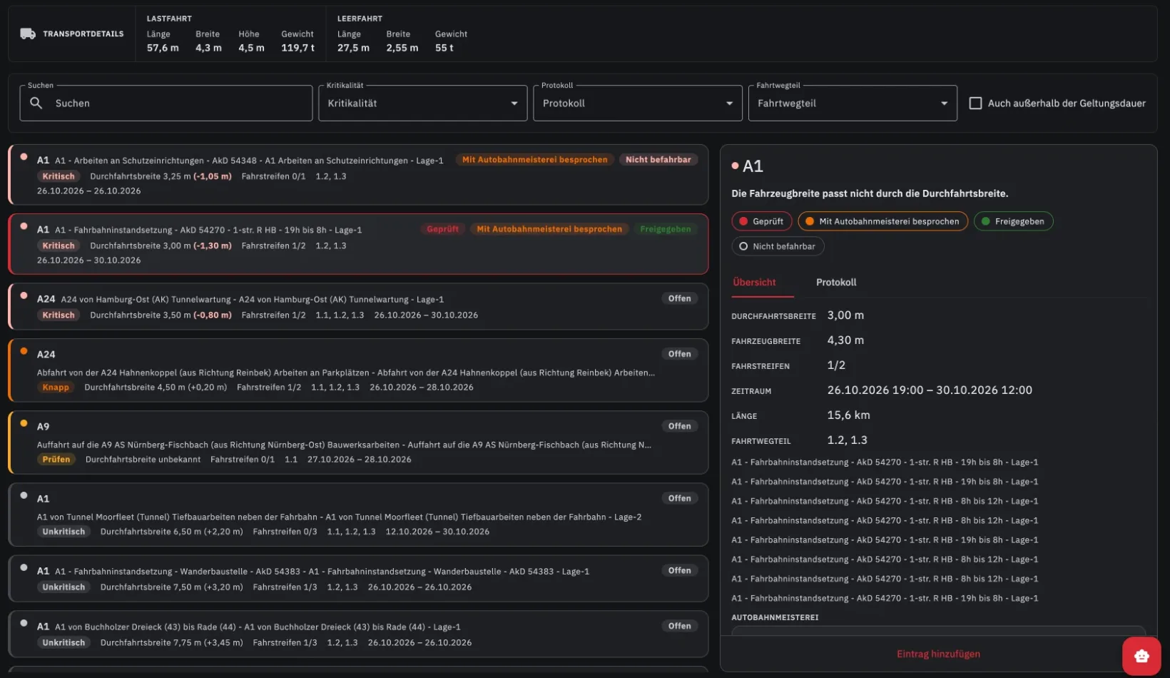Select the A1 Fahrbahninstandsetzung AkD 54270 entry
1170x678 pixels.
pos(358,244)
